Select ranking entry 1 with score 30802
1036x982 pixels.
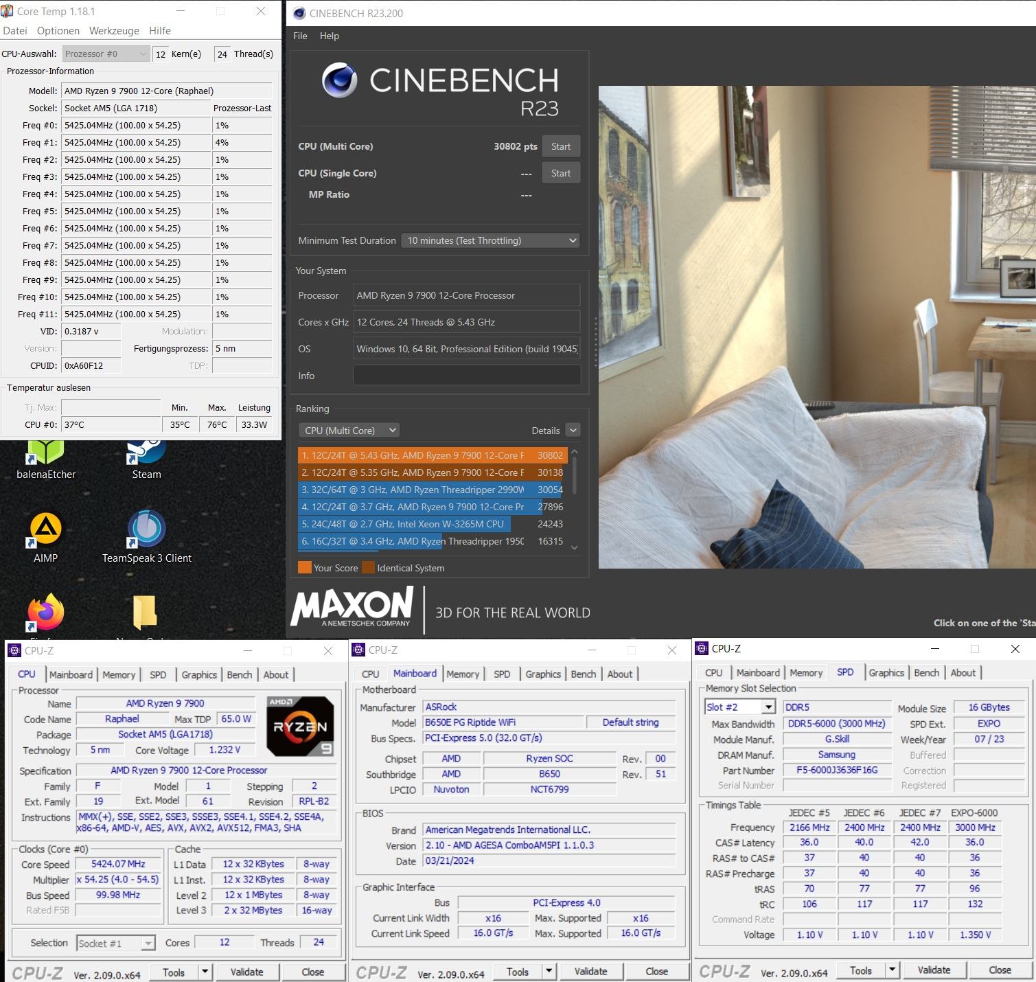pyautogui.click(x=433, y=455)
